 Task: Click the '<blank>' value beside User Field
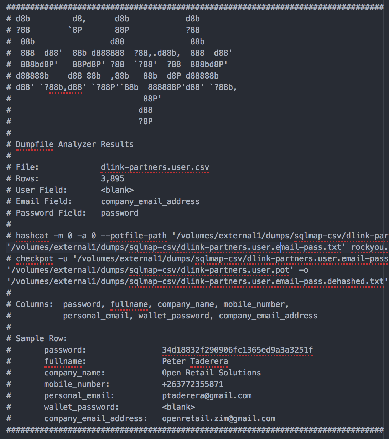click(117, 190)
